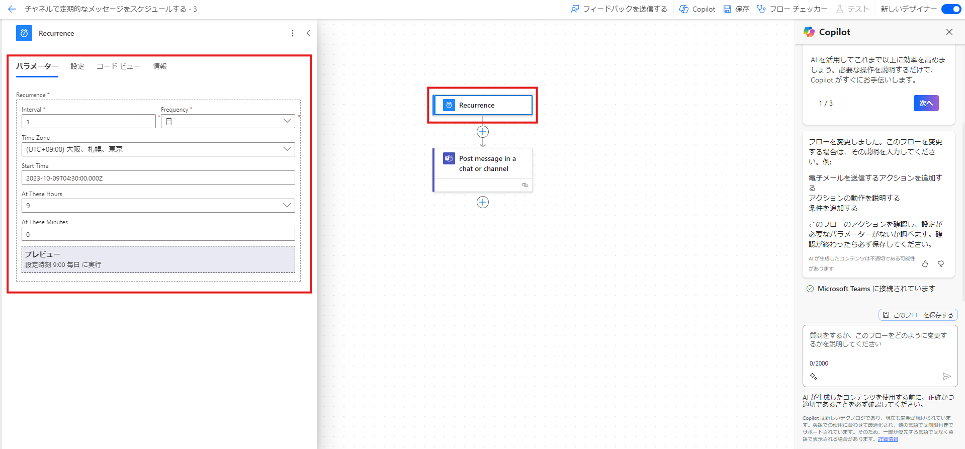Send the Copilot message with arrow icon
This screenshot has width=965, height=449.
pos(946,376)
